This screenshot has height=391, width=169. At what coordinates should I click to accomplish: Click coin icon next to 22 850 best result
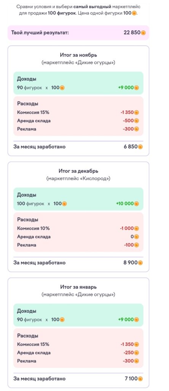click(143, 33)
